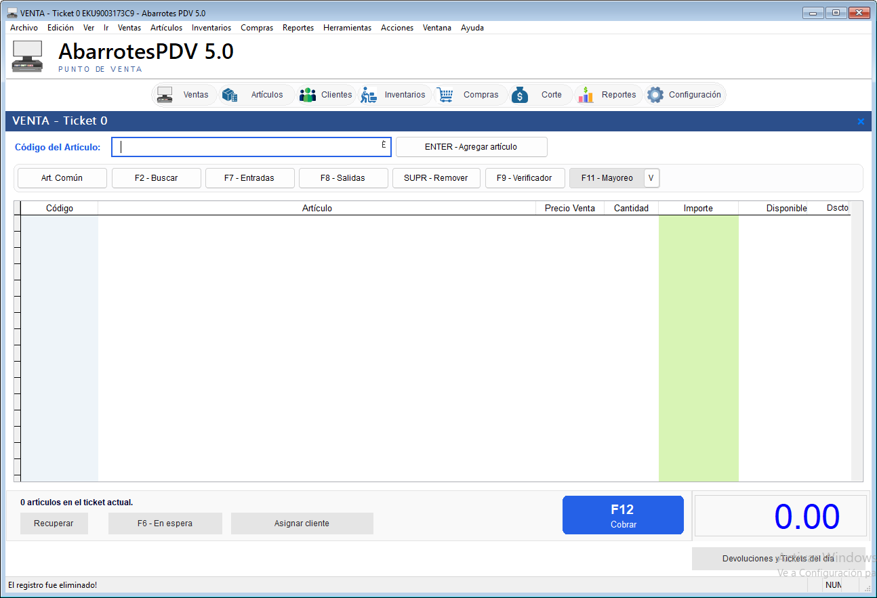The height and width of the screenshot is (598, 877).
Task: Click the Asignar cliente button
Action: click(302, 524)
